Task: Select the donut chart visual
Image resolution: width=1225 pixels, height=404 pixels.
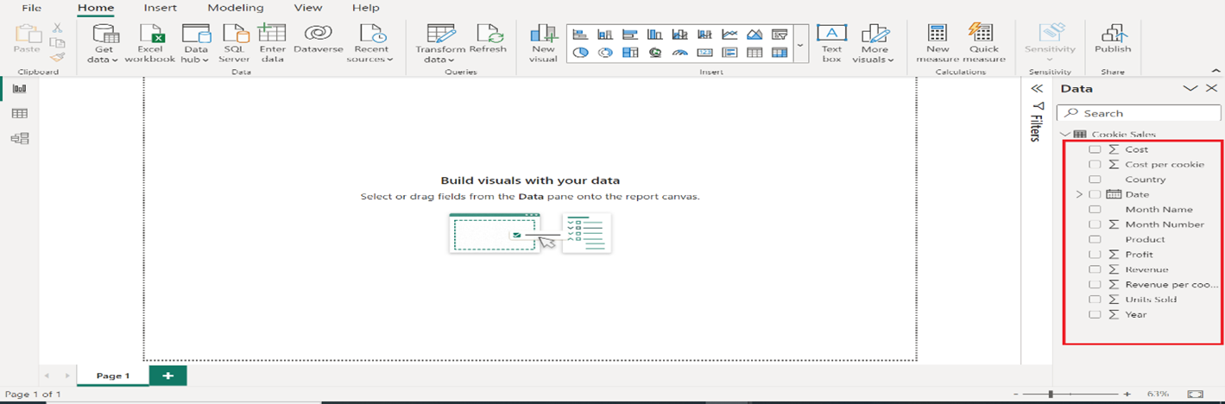Action: [x=605, y=53]
